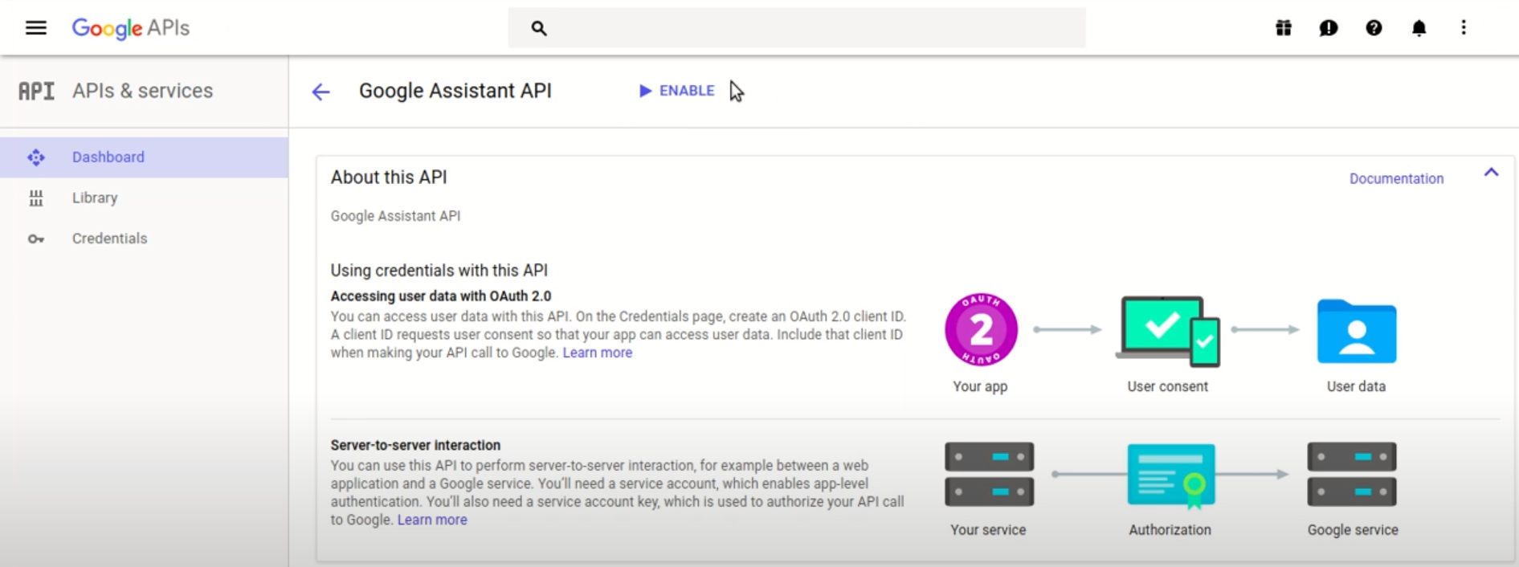Click the Library grid icon
1519x567 pixels.
coord(36,198)
